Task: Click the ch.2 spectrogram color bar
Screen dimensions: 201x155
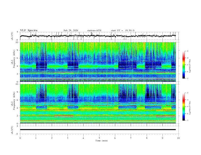Action: (x=183, y=107)
